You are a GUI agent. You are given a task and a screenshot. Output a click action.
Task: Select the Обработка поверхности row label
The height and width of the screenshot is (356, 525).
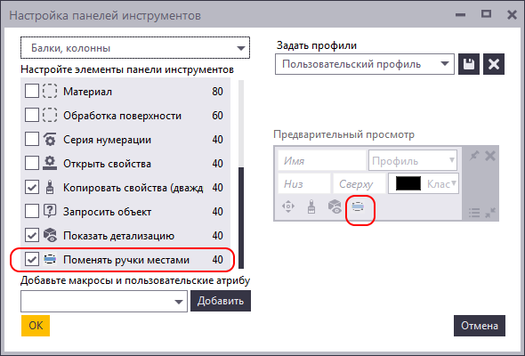(122, 116)
